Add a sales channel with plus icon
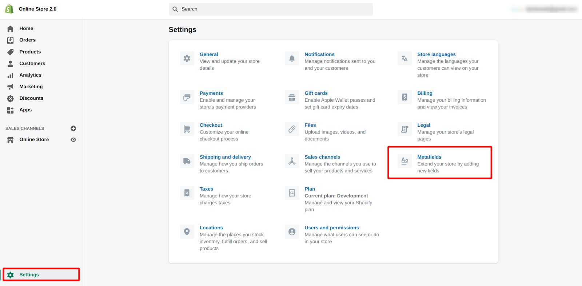Image resolution: width=582 pixels, height=286 pixels. click(x=73, y=128)
